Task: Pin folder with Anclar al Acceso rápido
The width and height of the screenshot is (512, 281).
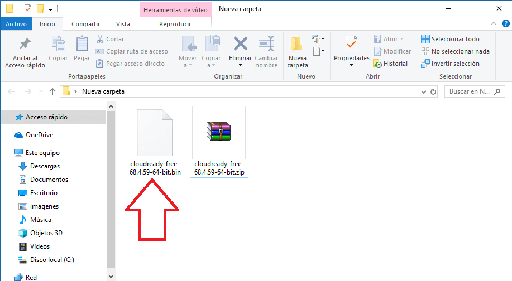Action: pos(25,52)
